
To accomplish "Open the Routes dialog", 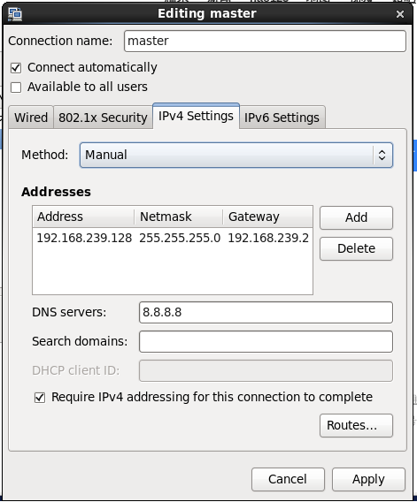I will click(356, 425).
